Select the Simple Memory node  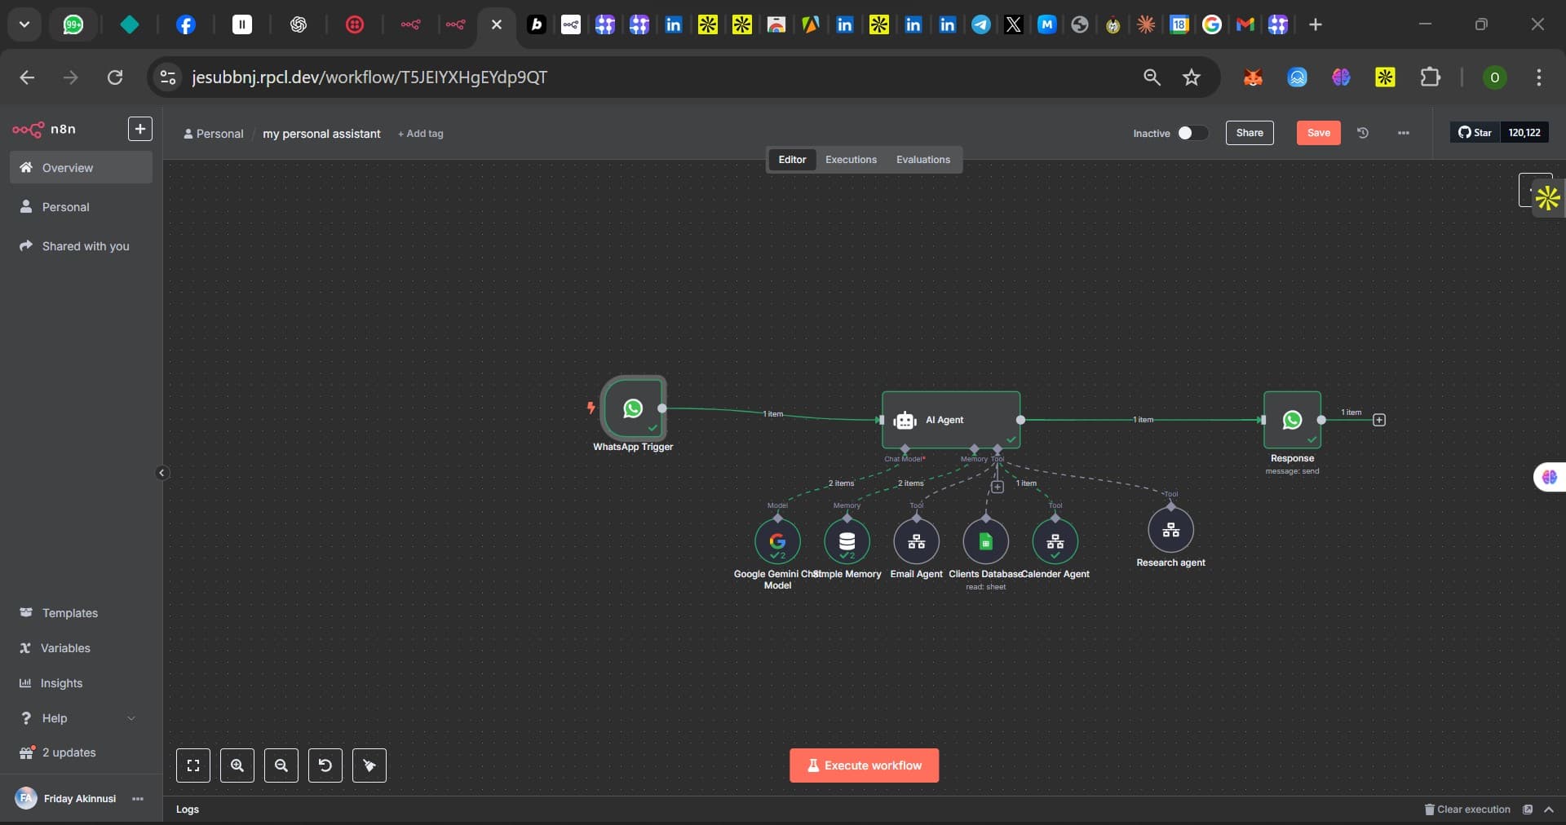847,541
